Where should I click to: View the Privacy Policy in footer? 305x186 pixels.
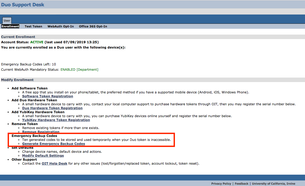point(221,184)
